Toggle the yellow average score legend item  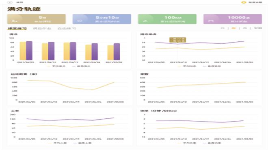pos(56,66)
